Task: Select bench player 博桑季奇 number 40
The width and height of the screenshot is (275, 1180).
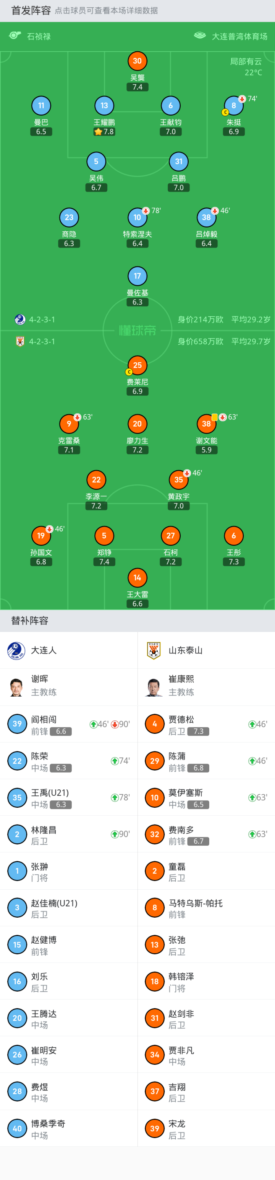Action: pyautogui.click(x=68, y=1129)
